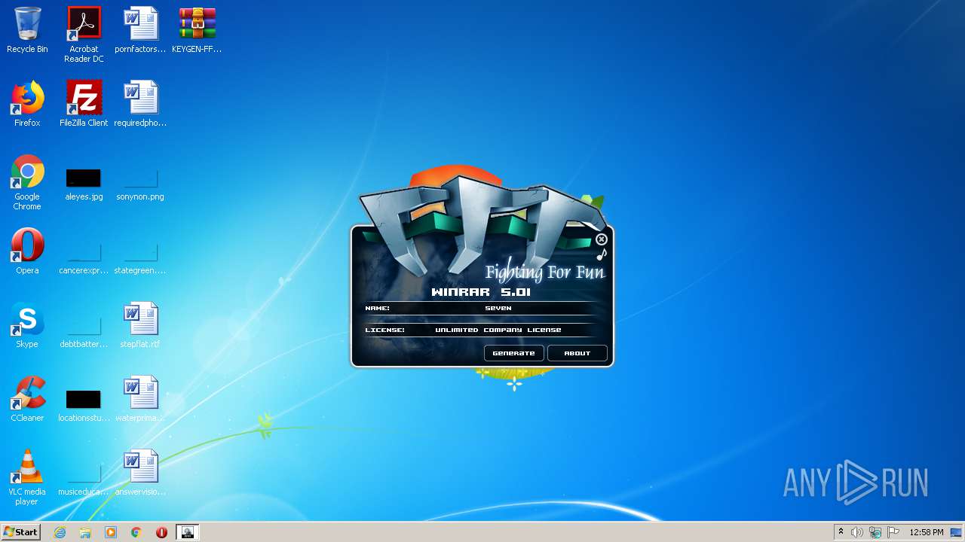Launch Acrobat Reader DC shortcut
Viewport: 965px width, 542px height.
click(84, 35)
